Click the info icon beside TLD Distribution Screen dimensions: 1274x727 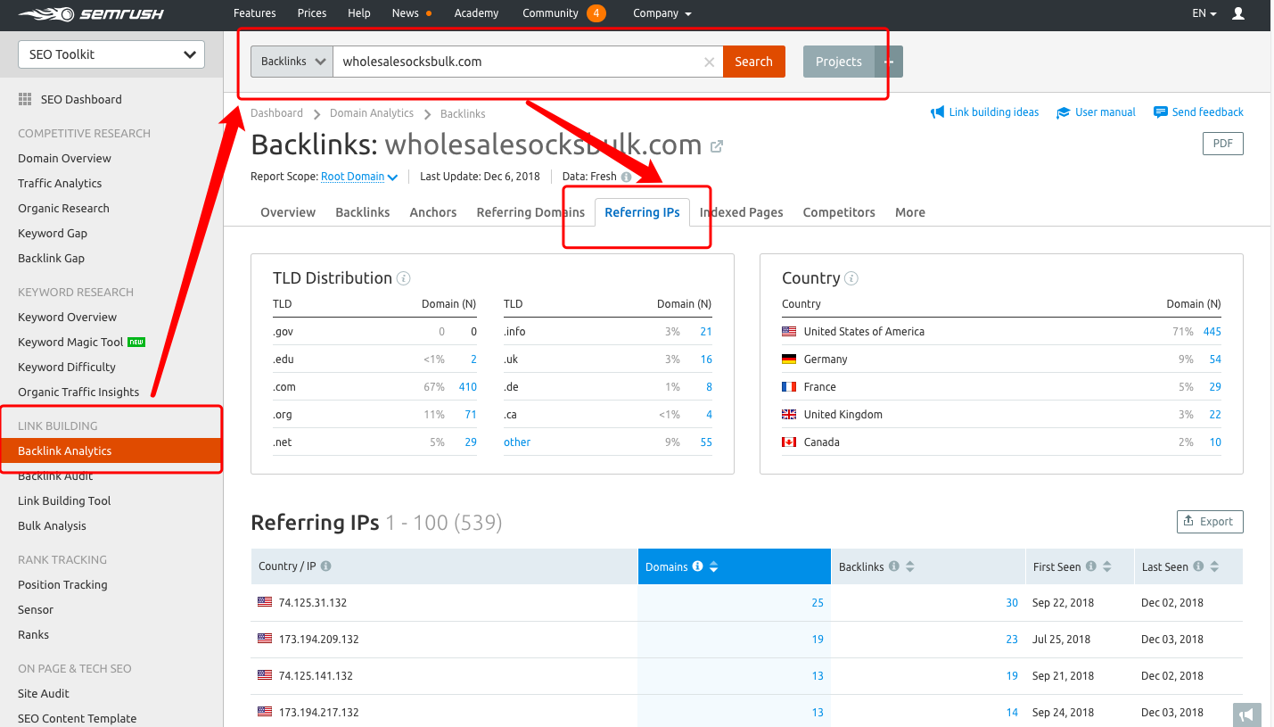(405, 277)
